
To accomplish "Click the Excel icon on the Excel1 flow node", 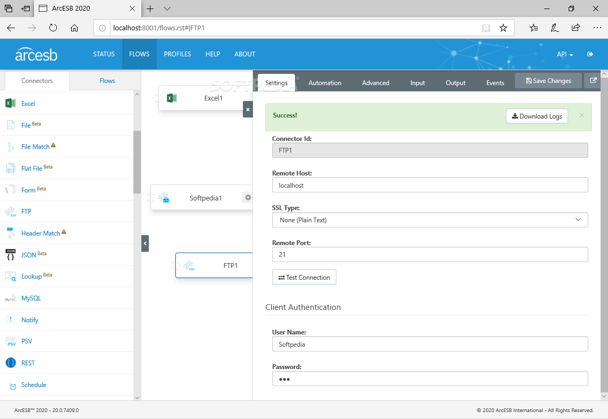I will pos(172,98).
